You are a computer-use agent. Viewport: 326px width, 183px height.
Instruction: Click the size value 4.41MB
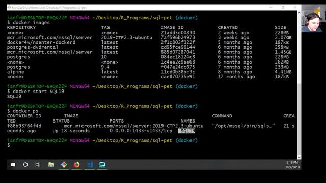click(283, 72)
